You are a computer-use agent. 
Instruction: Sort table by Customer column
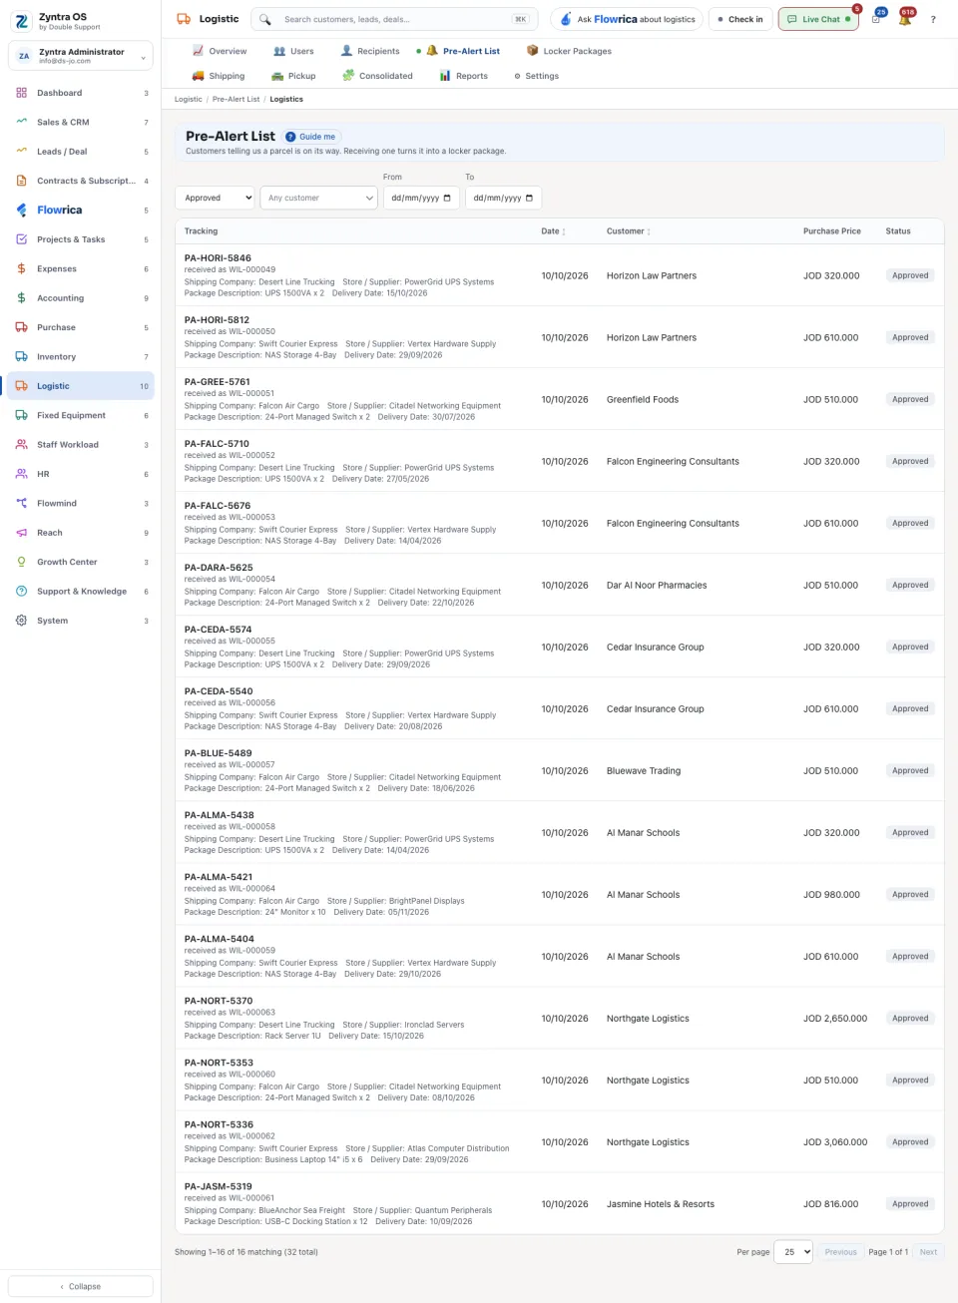click(x=629, y=231)
